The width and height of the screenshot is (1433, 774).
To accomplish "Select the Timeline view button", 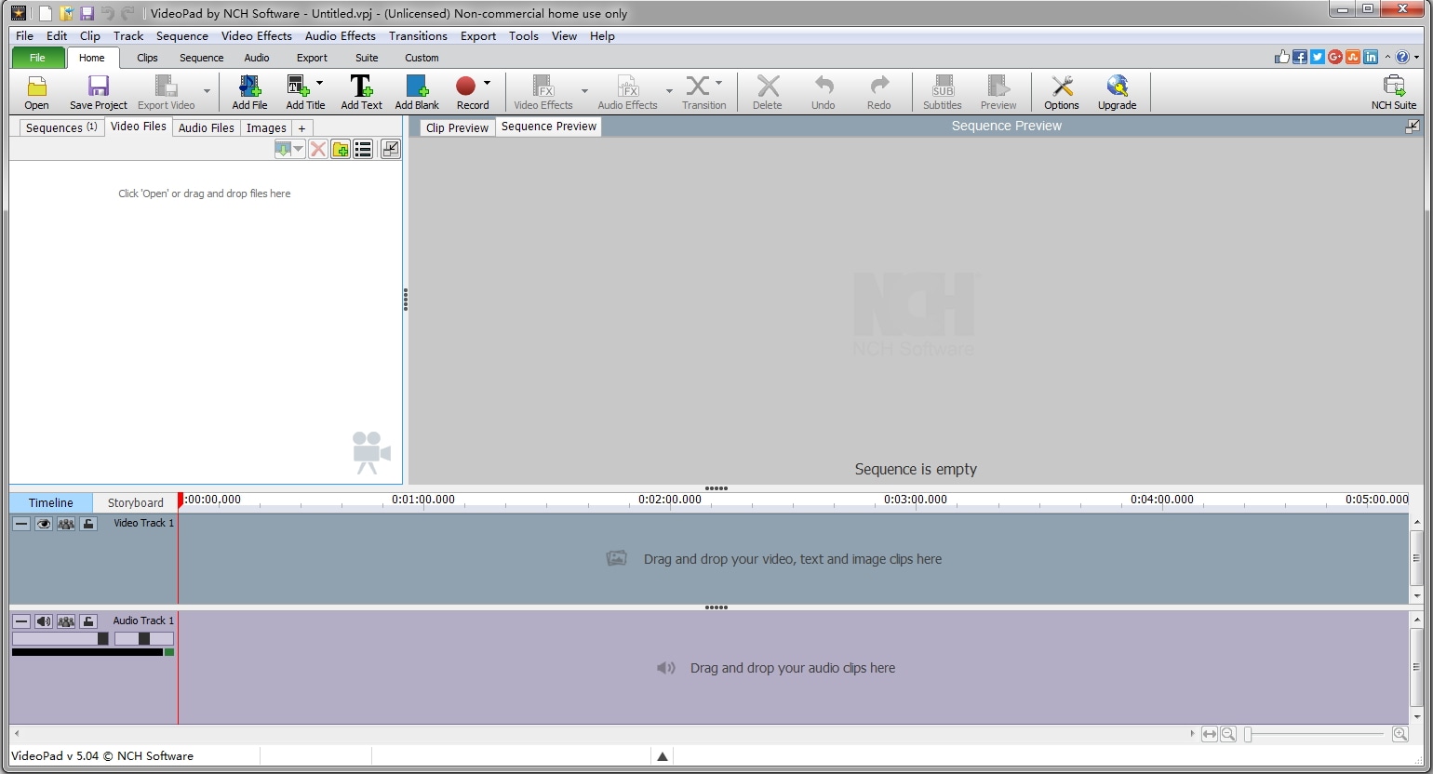I will [50, 502].
